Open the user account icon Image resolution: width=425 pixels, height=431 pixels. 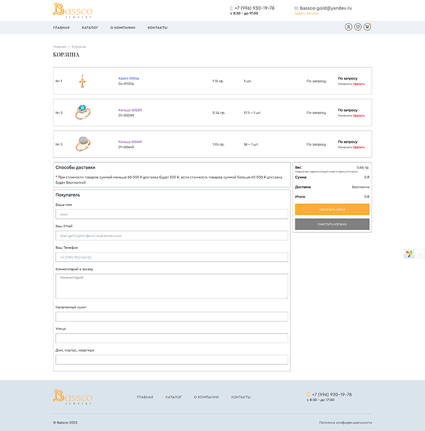click(x=348, y=27)
